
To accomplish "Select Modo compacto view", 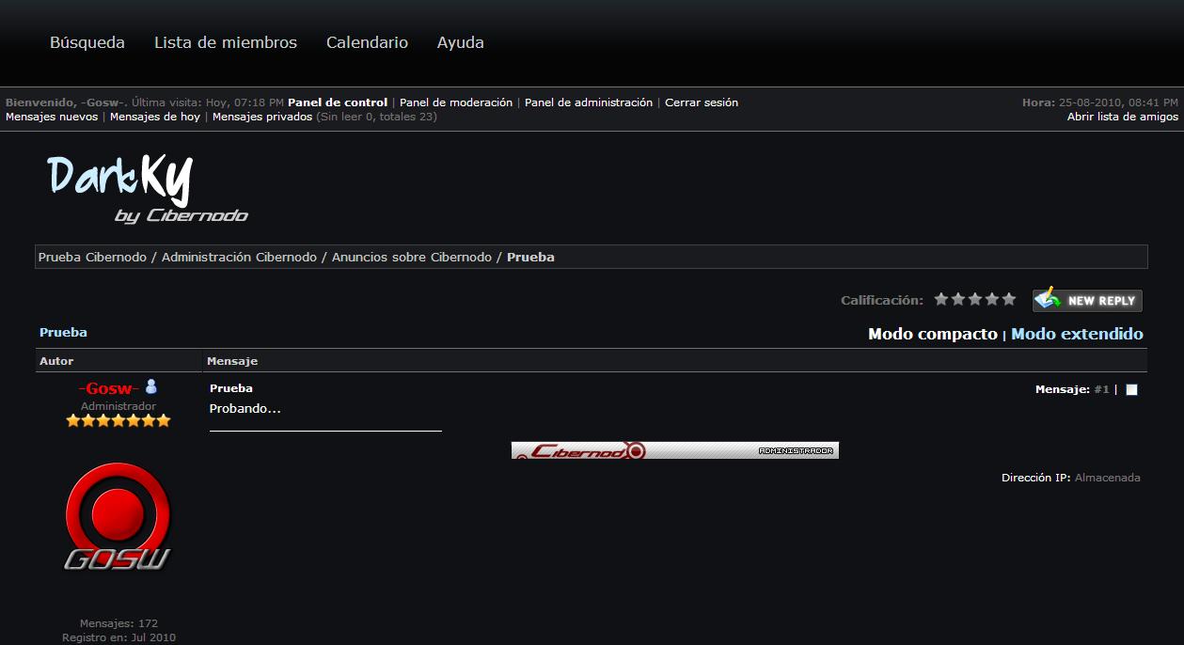I will pyautogui.click(x=932, y=334).
